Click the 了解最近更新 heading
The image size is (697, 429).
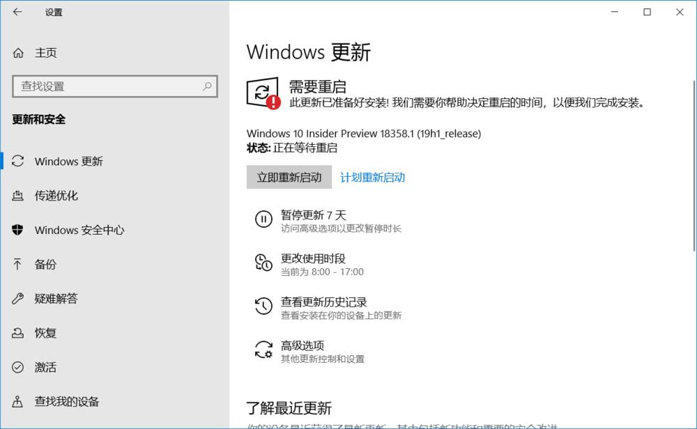[289, 407]
